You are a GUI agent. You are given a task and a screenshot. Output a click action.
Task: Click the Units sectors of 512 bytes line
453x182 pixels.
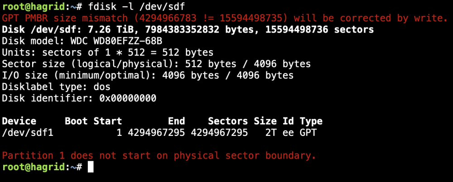click(x=107, y=53)
